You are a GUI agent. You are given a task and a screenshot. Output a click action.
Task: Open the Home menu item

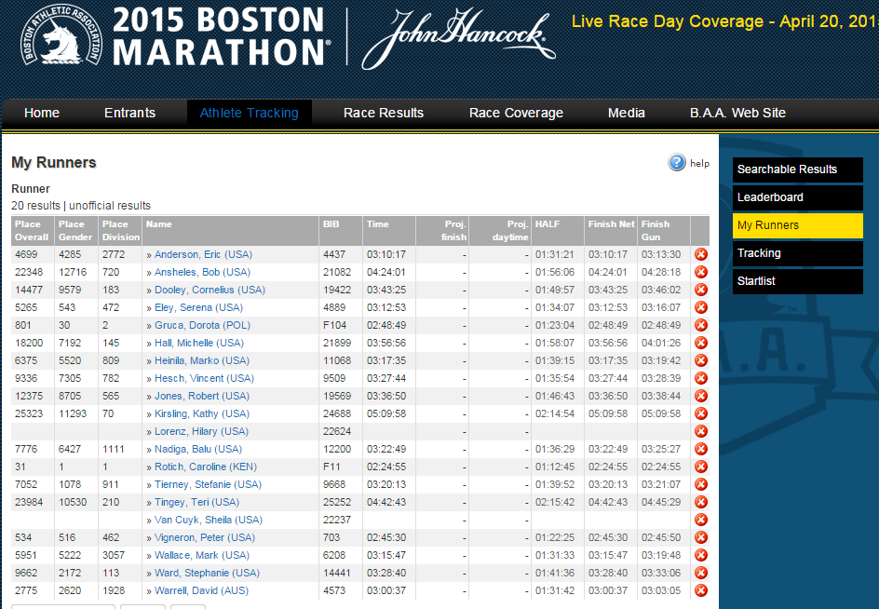42,113
